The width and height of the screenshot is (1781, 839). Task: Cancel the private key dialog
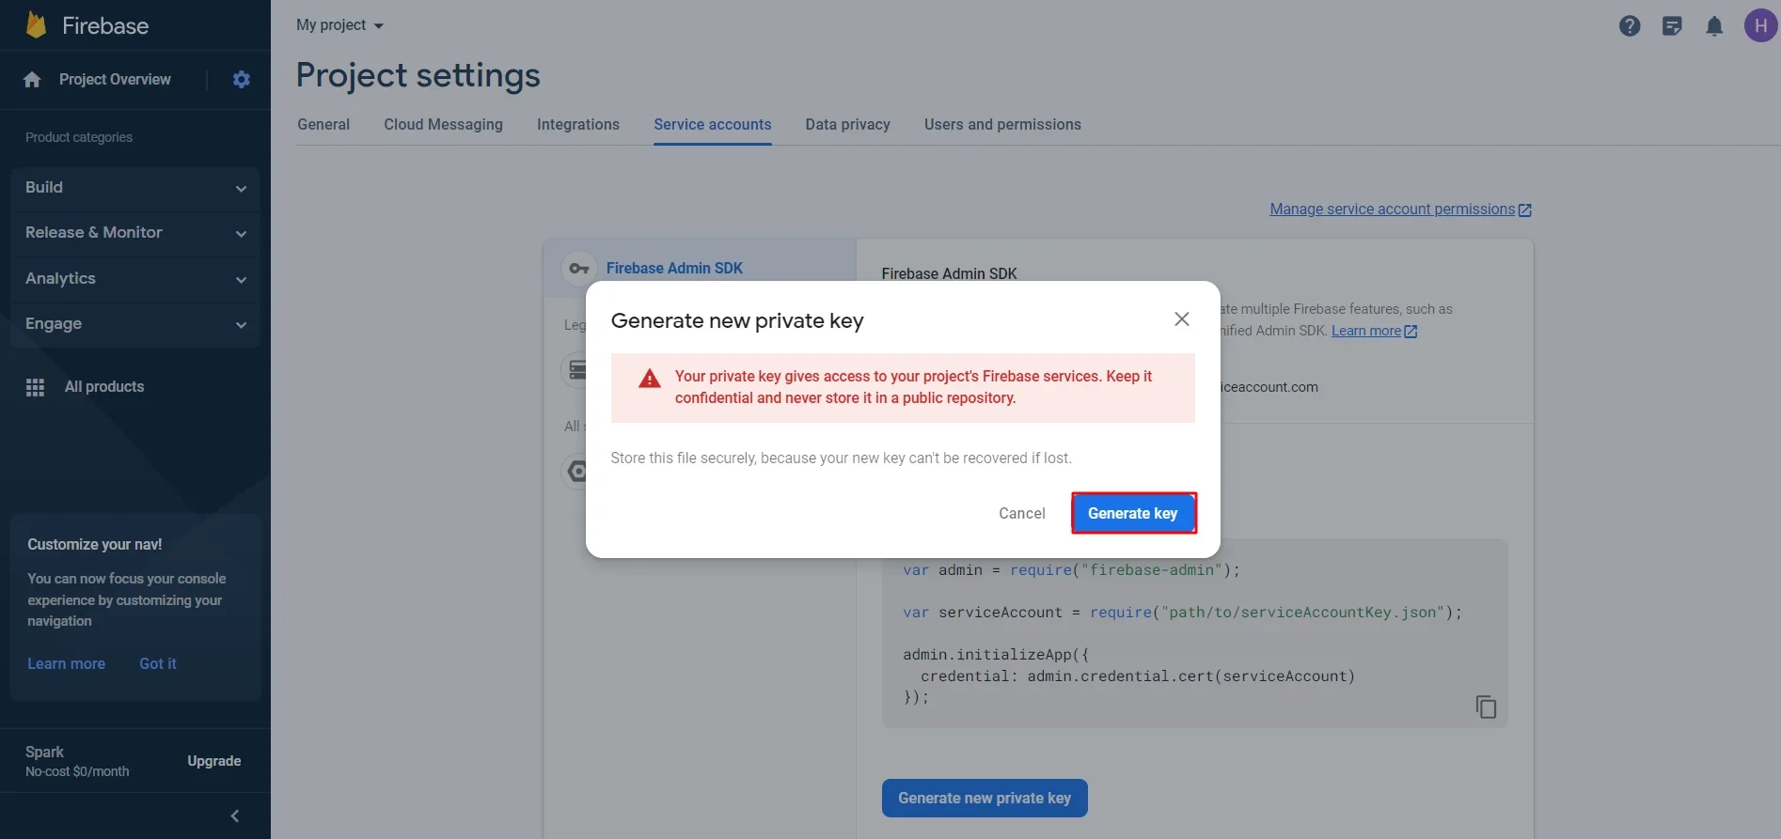tap(1022, 513)
